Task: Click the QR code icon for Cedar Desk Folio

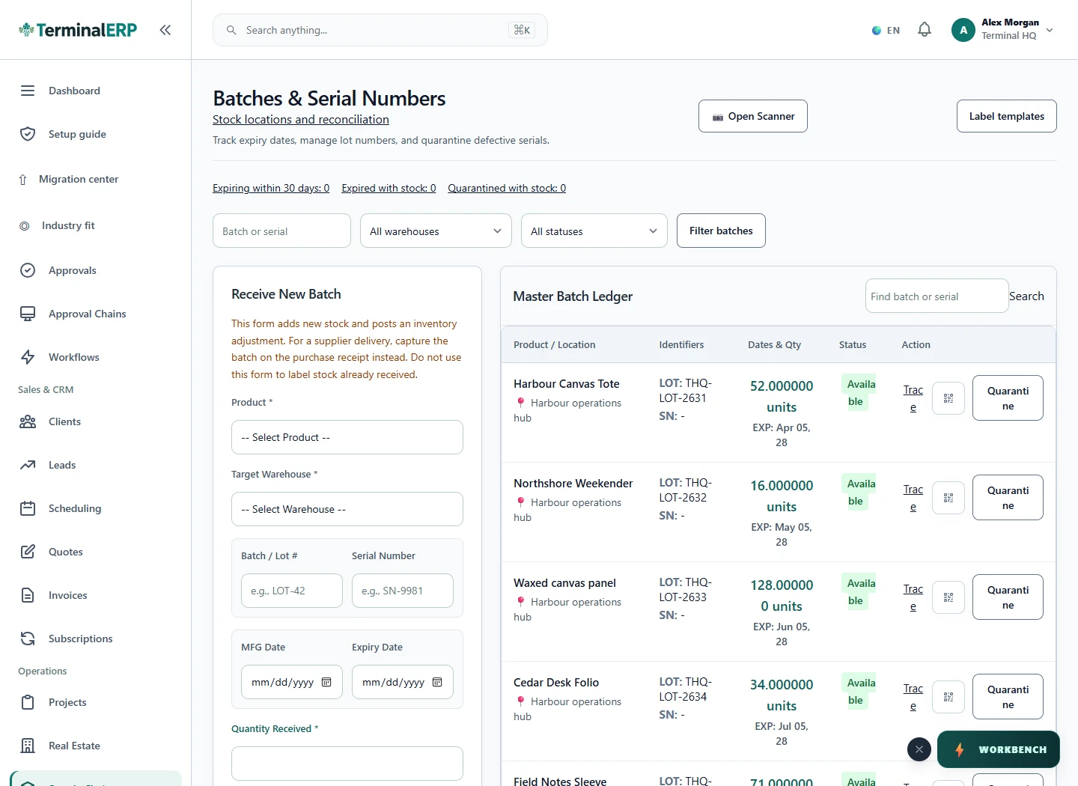Action: 948,697
